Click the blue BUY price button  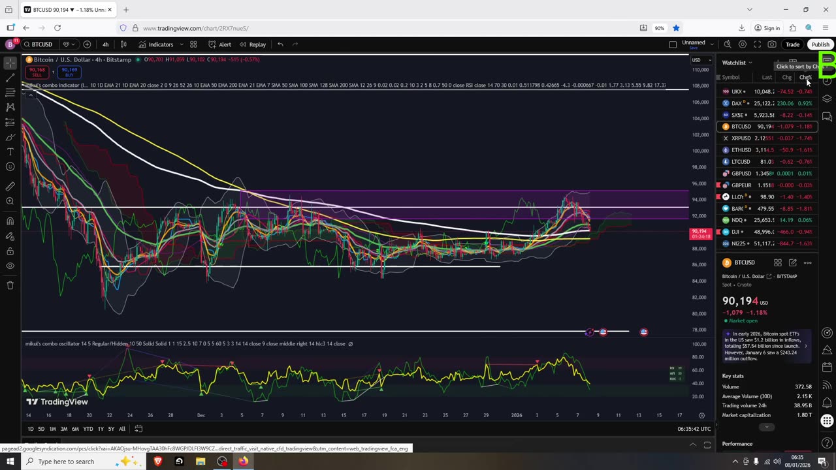tap(69, 71)
